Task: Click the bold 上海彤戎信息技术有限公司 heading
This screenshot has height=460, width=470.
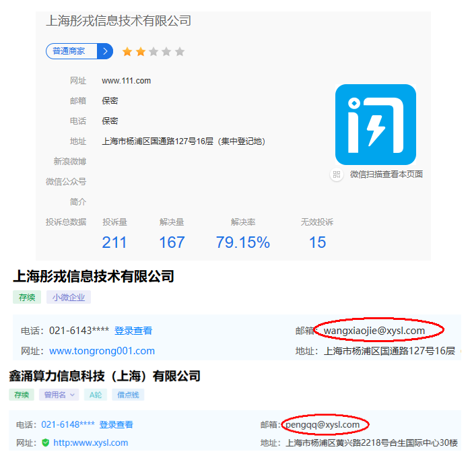Action: [x=94, y=276]
